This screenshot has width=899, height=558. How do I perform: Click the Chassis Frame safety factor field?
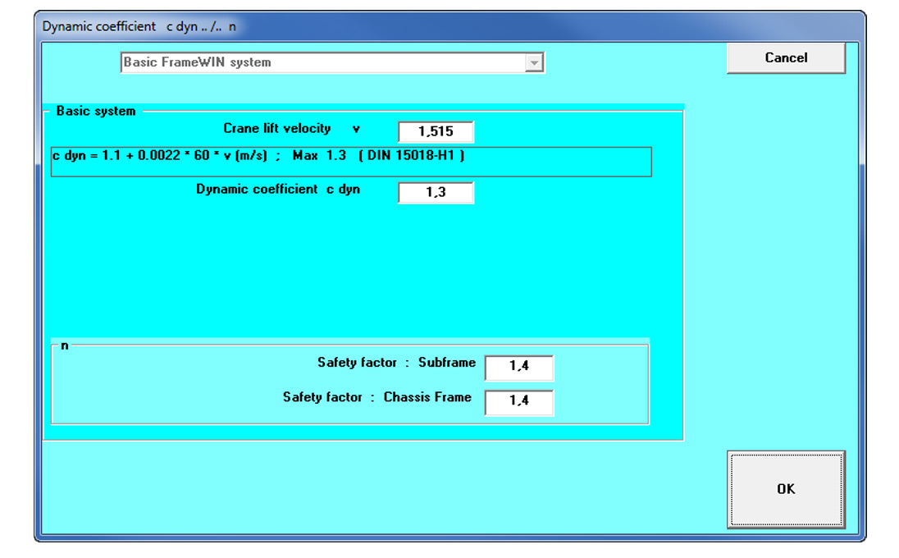(518, 401)
